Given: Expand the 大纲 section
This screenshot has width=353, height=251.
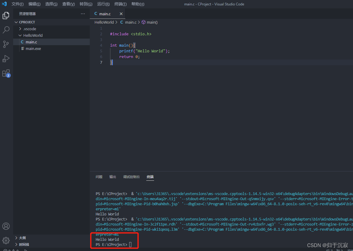Looking at the screenshot, I should [x=51, y=238].
